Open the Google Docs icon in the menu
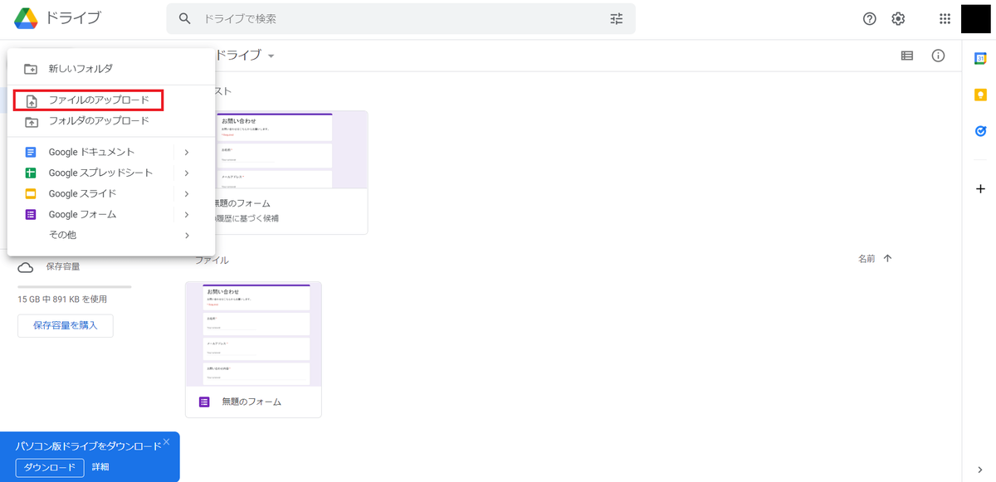Image resolution: width=996 pixels, height=482 pixels. coord(31,152)
